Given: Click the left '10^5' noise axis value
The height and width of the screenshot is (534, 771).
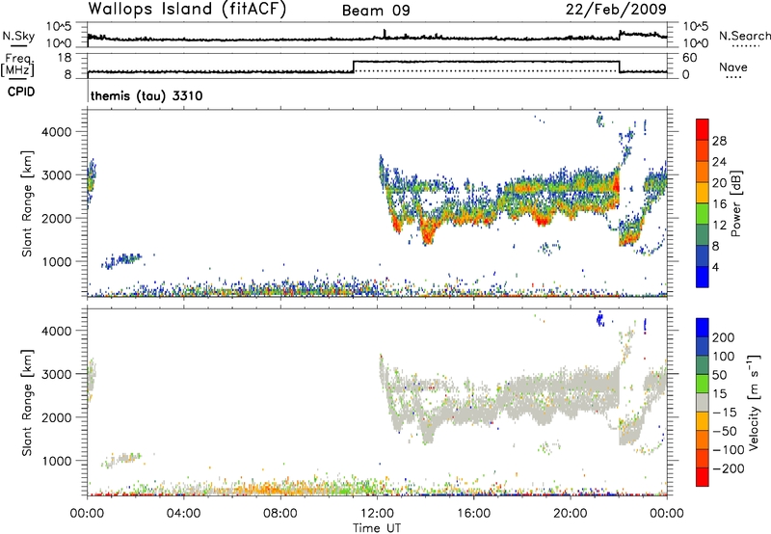Looking at the screenshot, I should pos(60,27).
